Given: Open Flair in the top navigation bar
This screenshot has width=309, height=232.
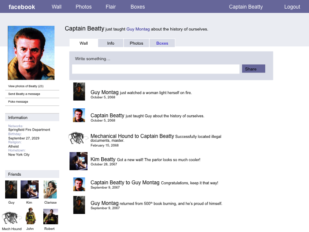Looking at the screenshot, I should tap(111, 7).
